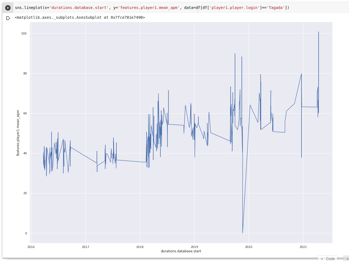Add a new Code cell
The height and width of the screenshot is (261, 349).
coord(328,259)
